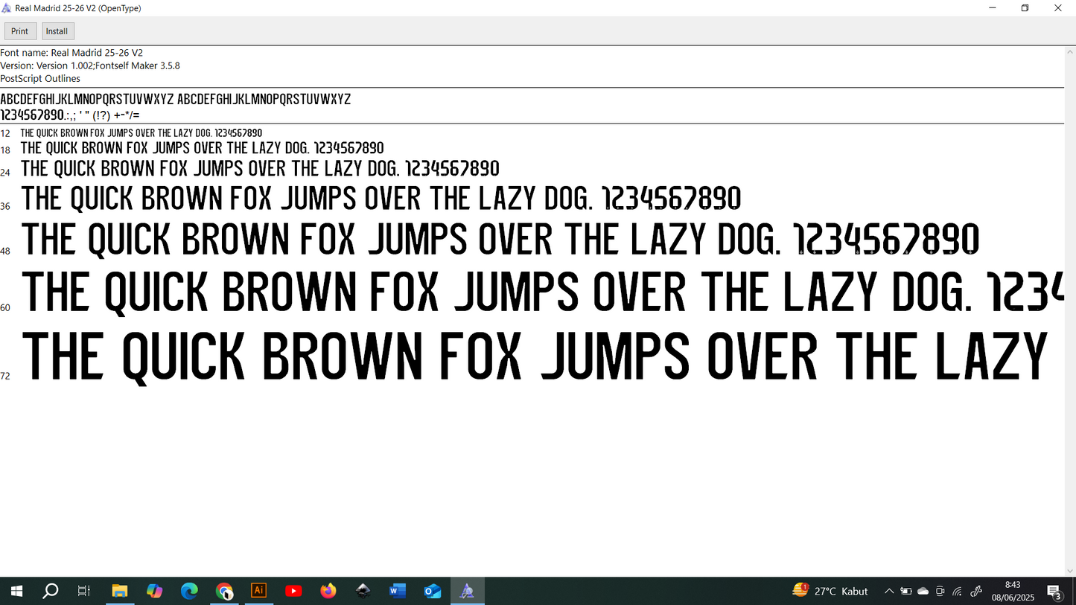Launch File Explorer from the taskbar
The width and height of the screenshot is (1076, 605).
pos(119,591)
